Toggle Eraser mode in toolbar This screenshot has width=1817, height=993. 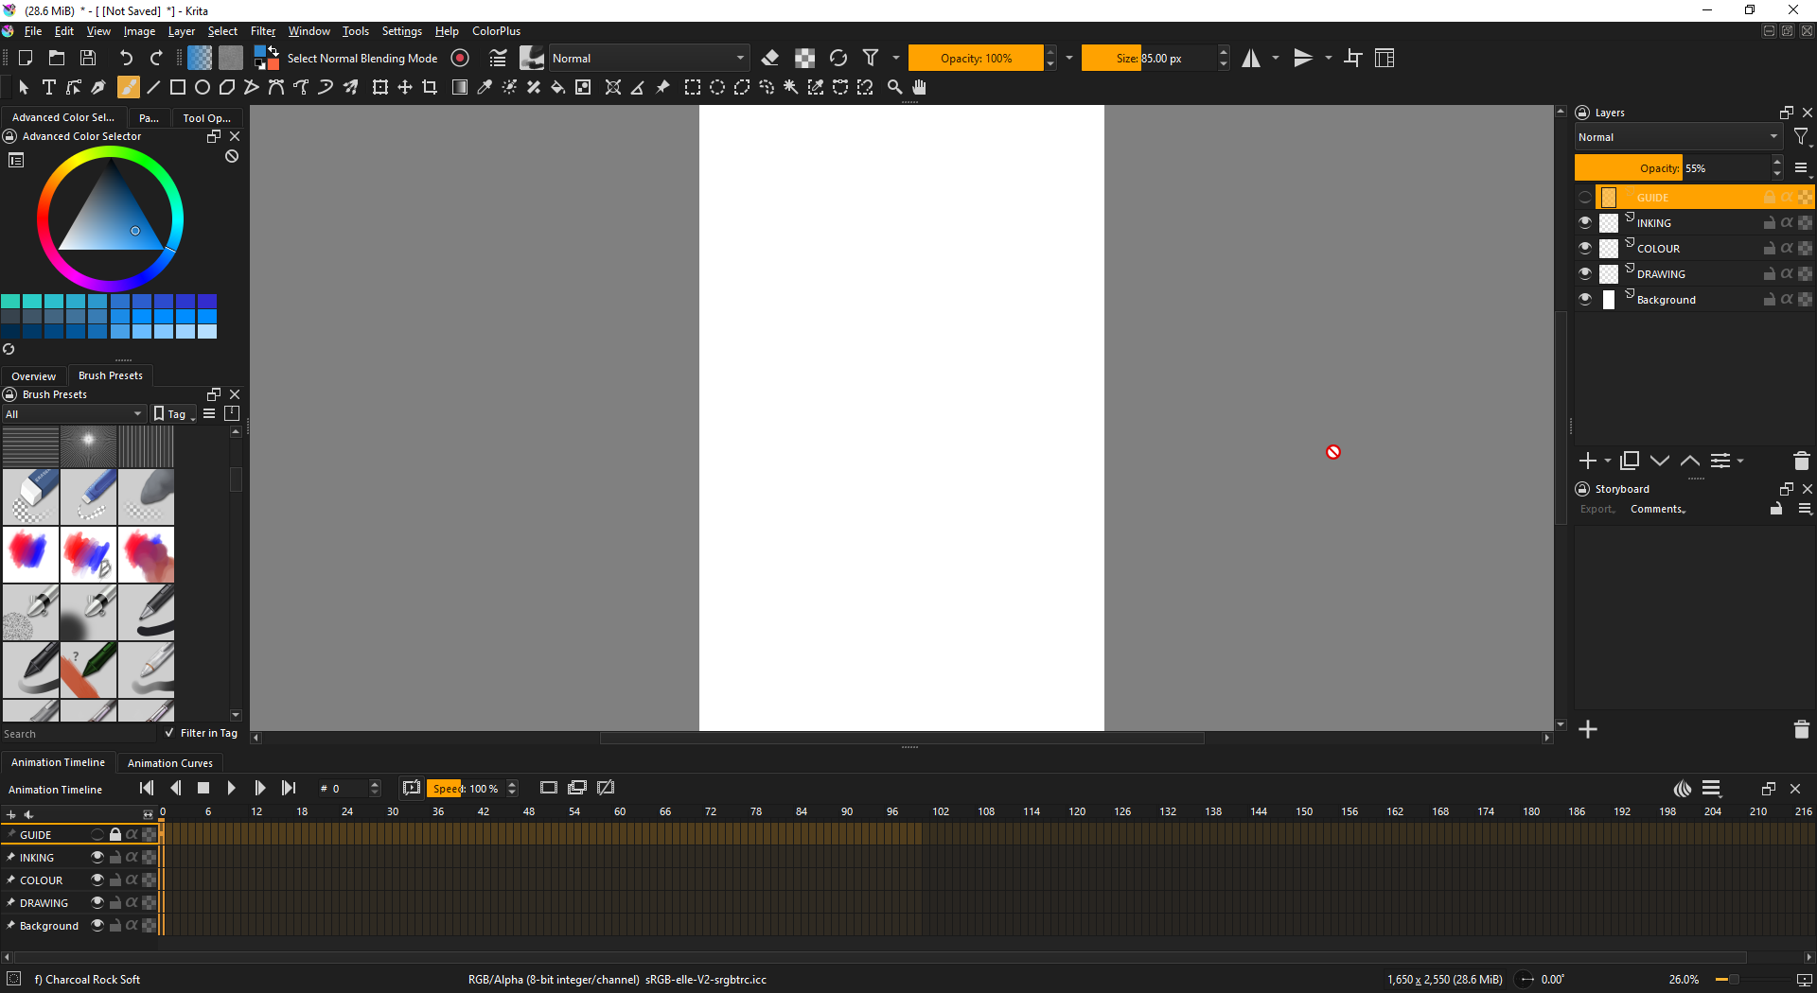click(770, 58)
